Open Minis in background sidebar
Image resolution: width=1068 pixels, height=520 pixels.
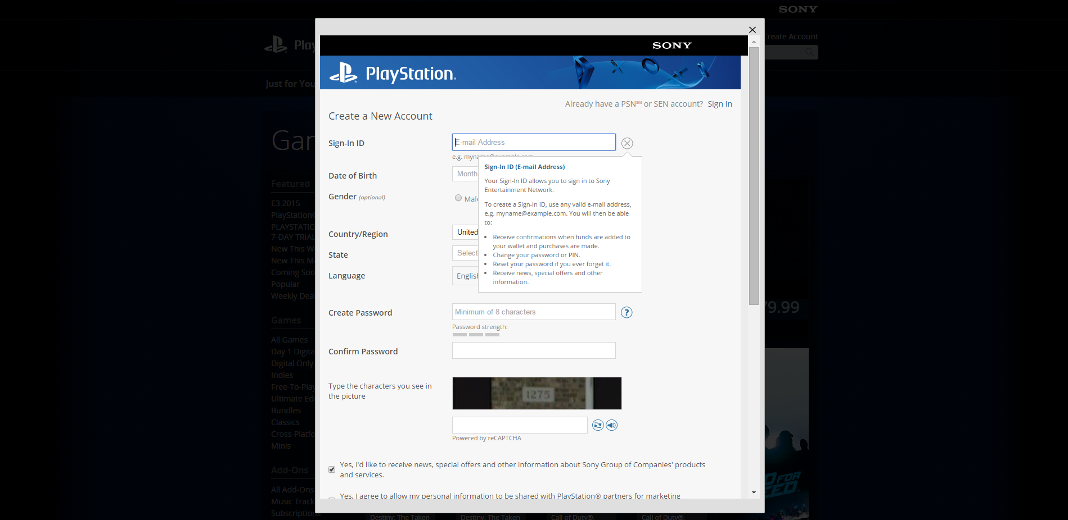coord(281,446)
